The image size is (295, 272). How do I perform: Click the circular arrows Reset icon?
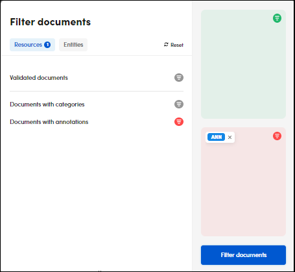coord(166,45)
